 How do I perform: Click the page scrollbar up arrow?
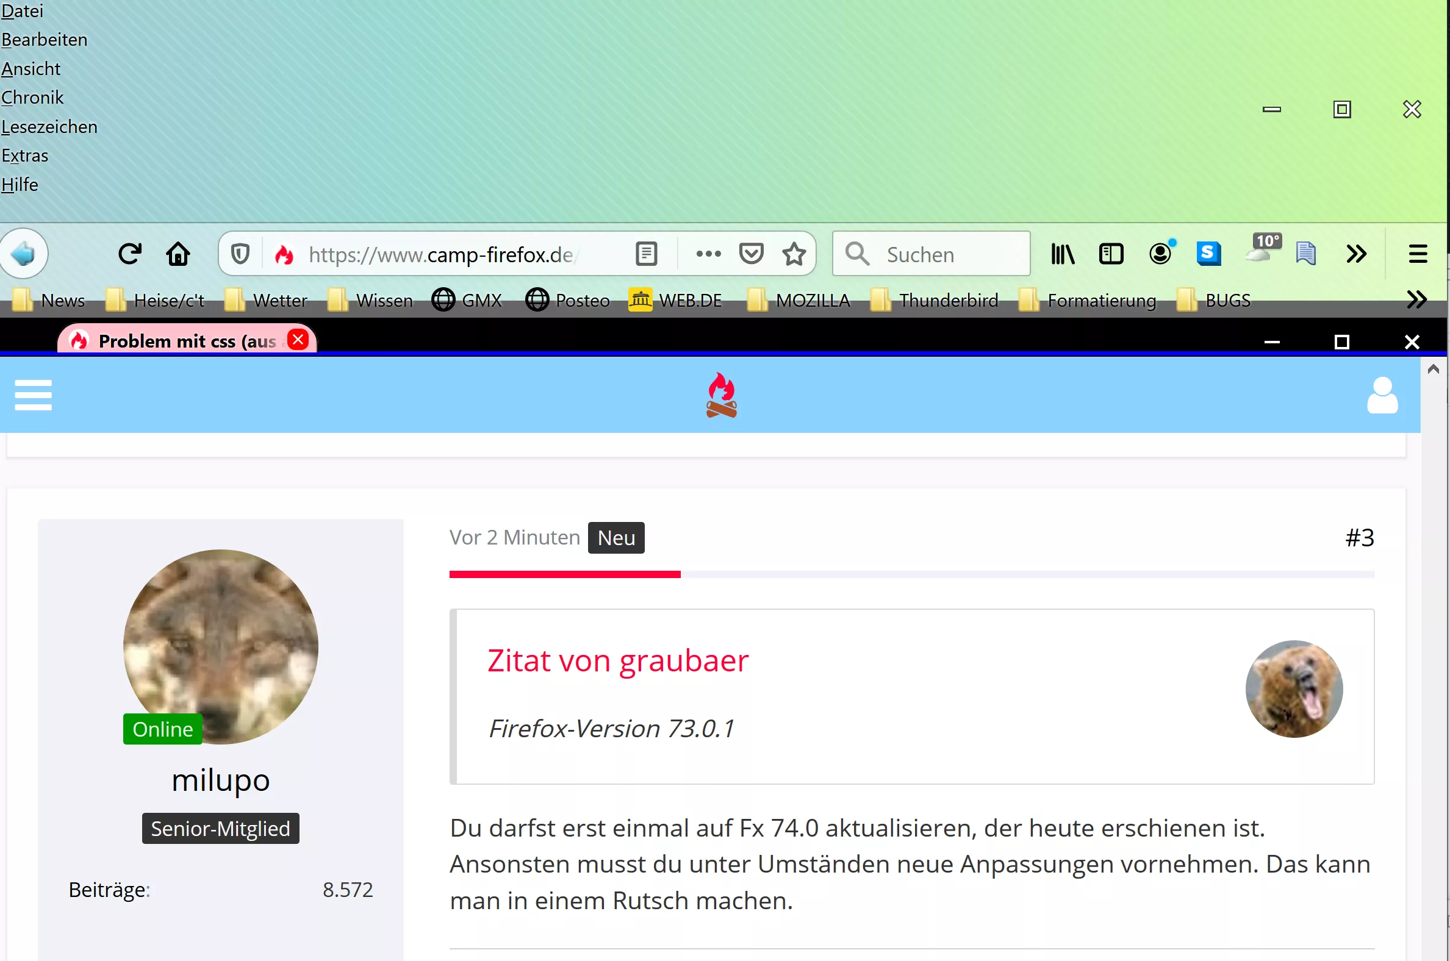[x=1433, y=369]
